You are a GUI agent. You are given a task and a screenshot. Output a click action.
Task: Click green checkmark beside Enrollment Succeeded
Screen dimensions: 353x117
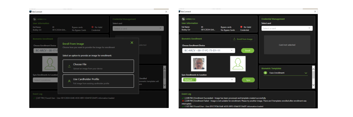pos(183,98)
